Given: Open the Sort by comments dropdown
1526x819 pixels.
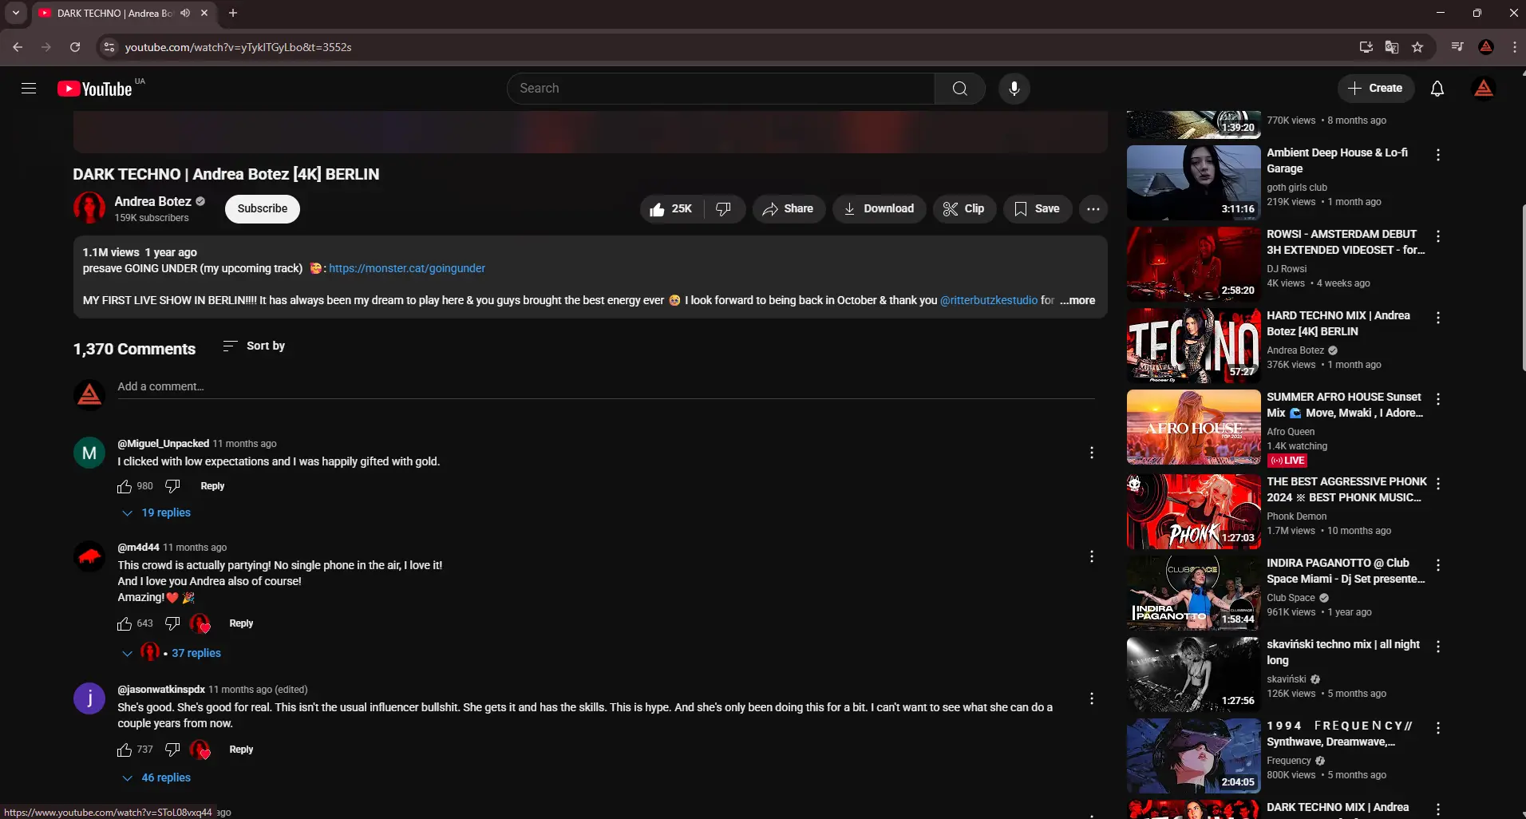Looking at the screenshot, I should click(255, 346).
